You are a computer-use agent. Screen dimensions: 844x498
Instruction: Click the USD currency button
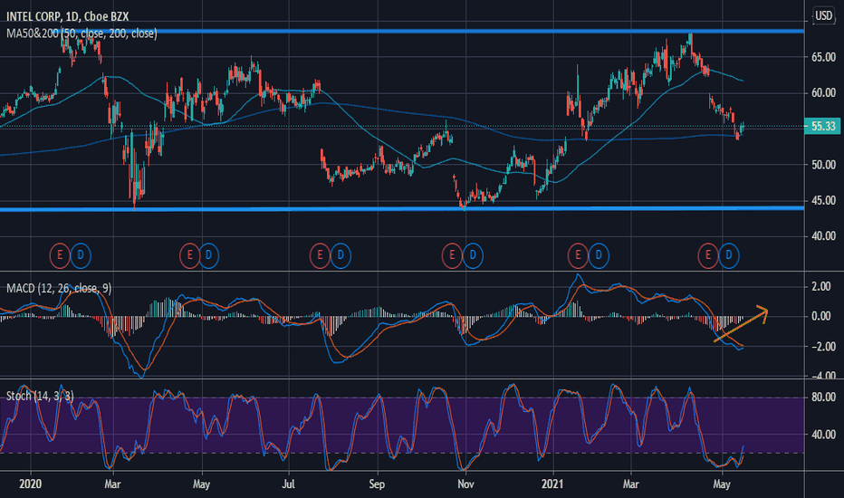823,15
